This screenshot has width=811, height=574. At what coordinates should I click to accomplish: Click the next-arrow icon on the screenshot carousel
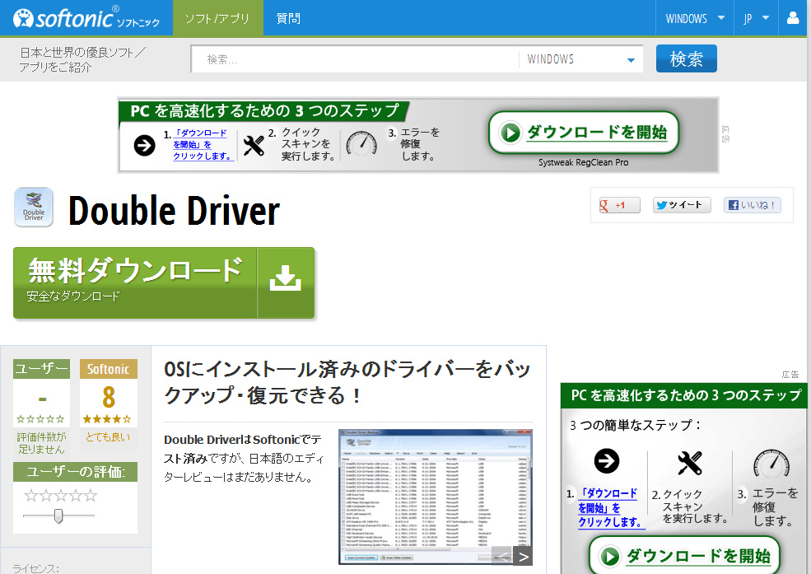click(x=522, y=556)
